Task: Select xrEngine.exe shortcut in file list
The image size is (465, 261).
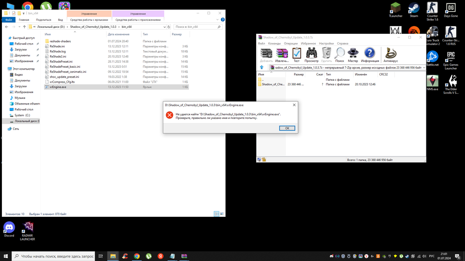Action: pos(116,87)
